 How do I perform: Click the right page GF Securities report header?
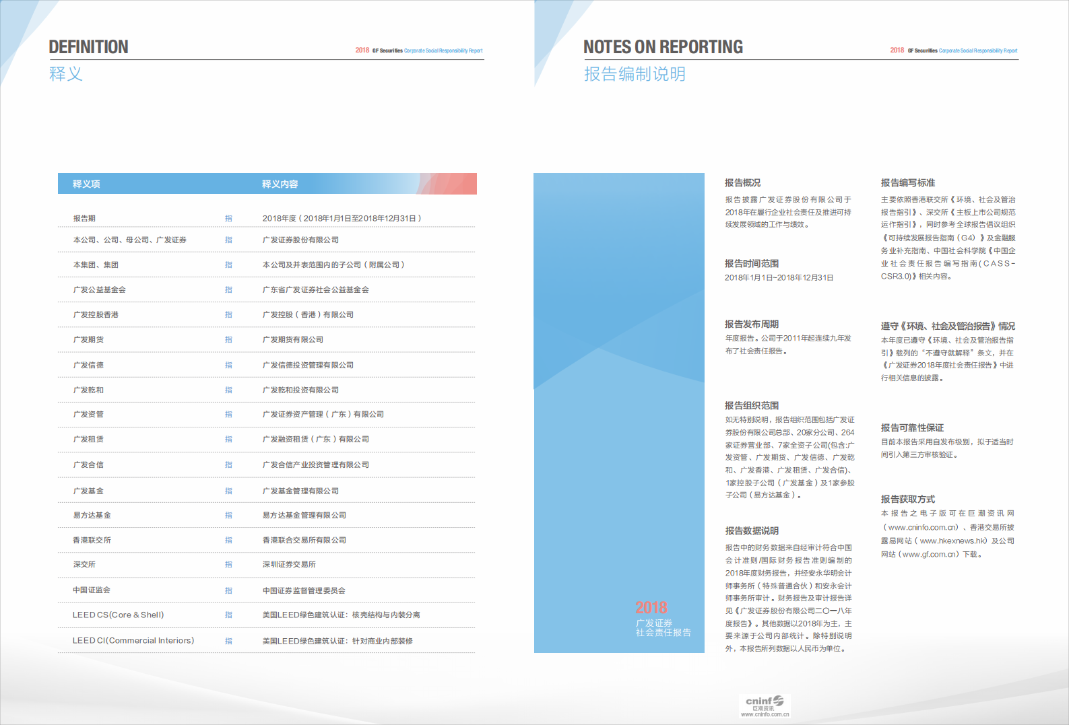[954, 50]
